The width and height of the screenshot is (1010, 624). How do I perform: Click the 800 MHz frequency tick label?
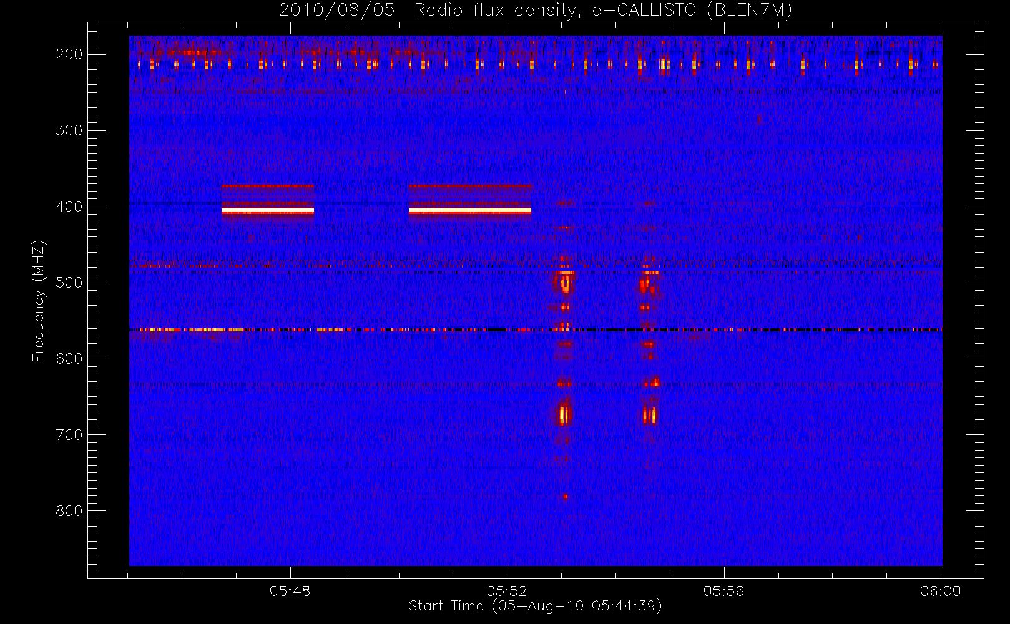click(x=69, y=511)
